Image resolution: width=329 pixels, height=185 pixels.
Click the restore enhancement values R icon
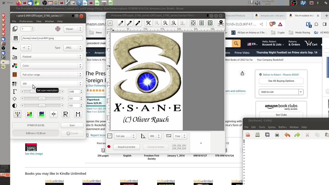point(66,114)
